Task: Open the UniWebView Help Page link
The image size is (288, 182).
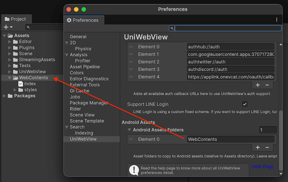Action: point(262,167)
